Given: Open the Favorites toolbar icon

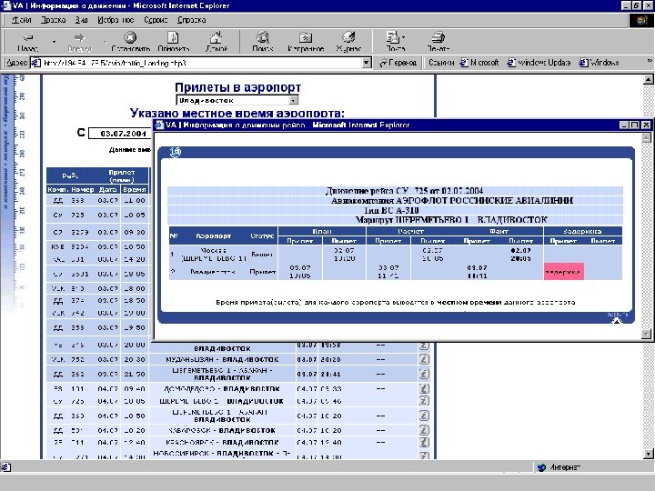Looking at the screenshot, I should [x=306, y=38].
